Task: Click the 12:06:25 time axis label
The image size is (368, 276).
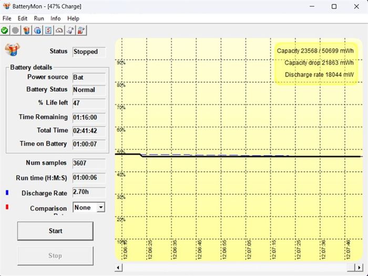Action: (x=150, y=250)
